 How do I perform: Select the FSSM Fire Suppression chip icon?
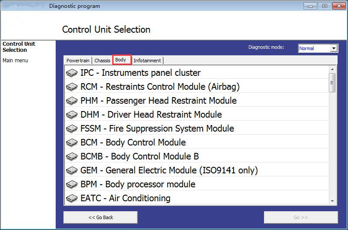pos(72,129)
